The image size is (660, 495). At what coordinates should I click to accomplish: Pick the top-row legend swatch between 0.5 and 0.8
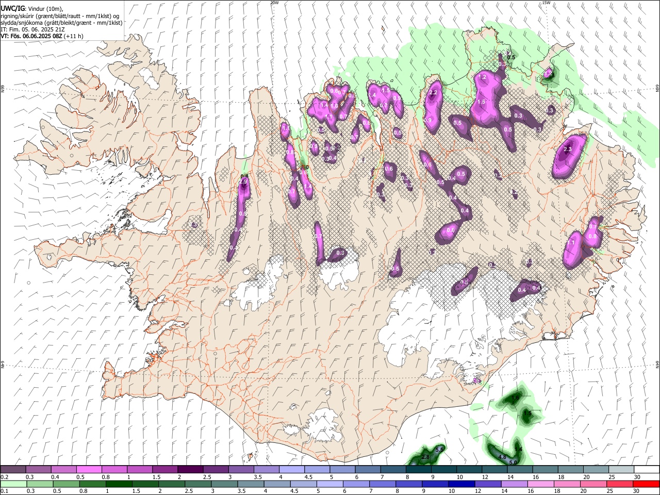point(89,469)
